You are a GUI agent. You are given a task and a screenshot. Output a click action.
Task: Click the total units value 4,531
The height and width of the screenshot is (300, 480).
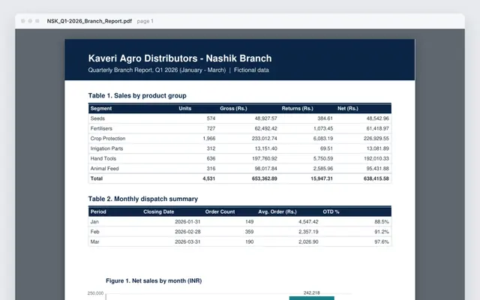coord(208,178)
